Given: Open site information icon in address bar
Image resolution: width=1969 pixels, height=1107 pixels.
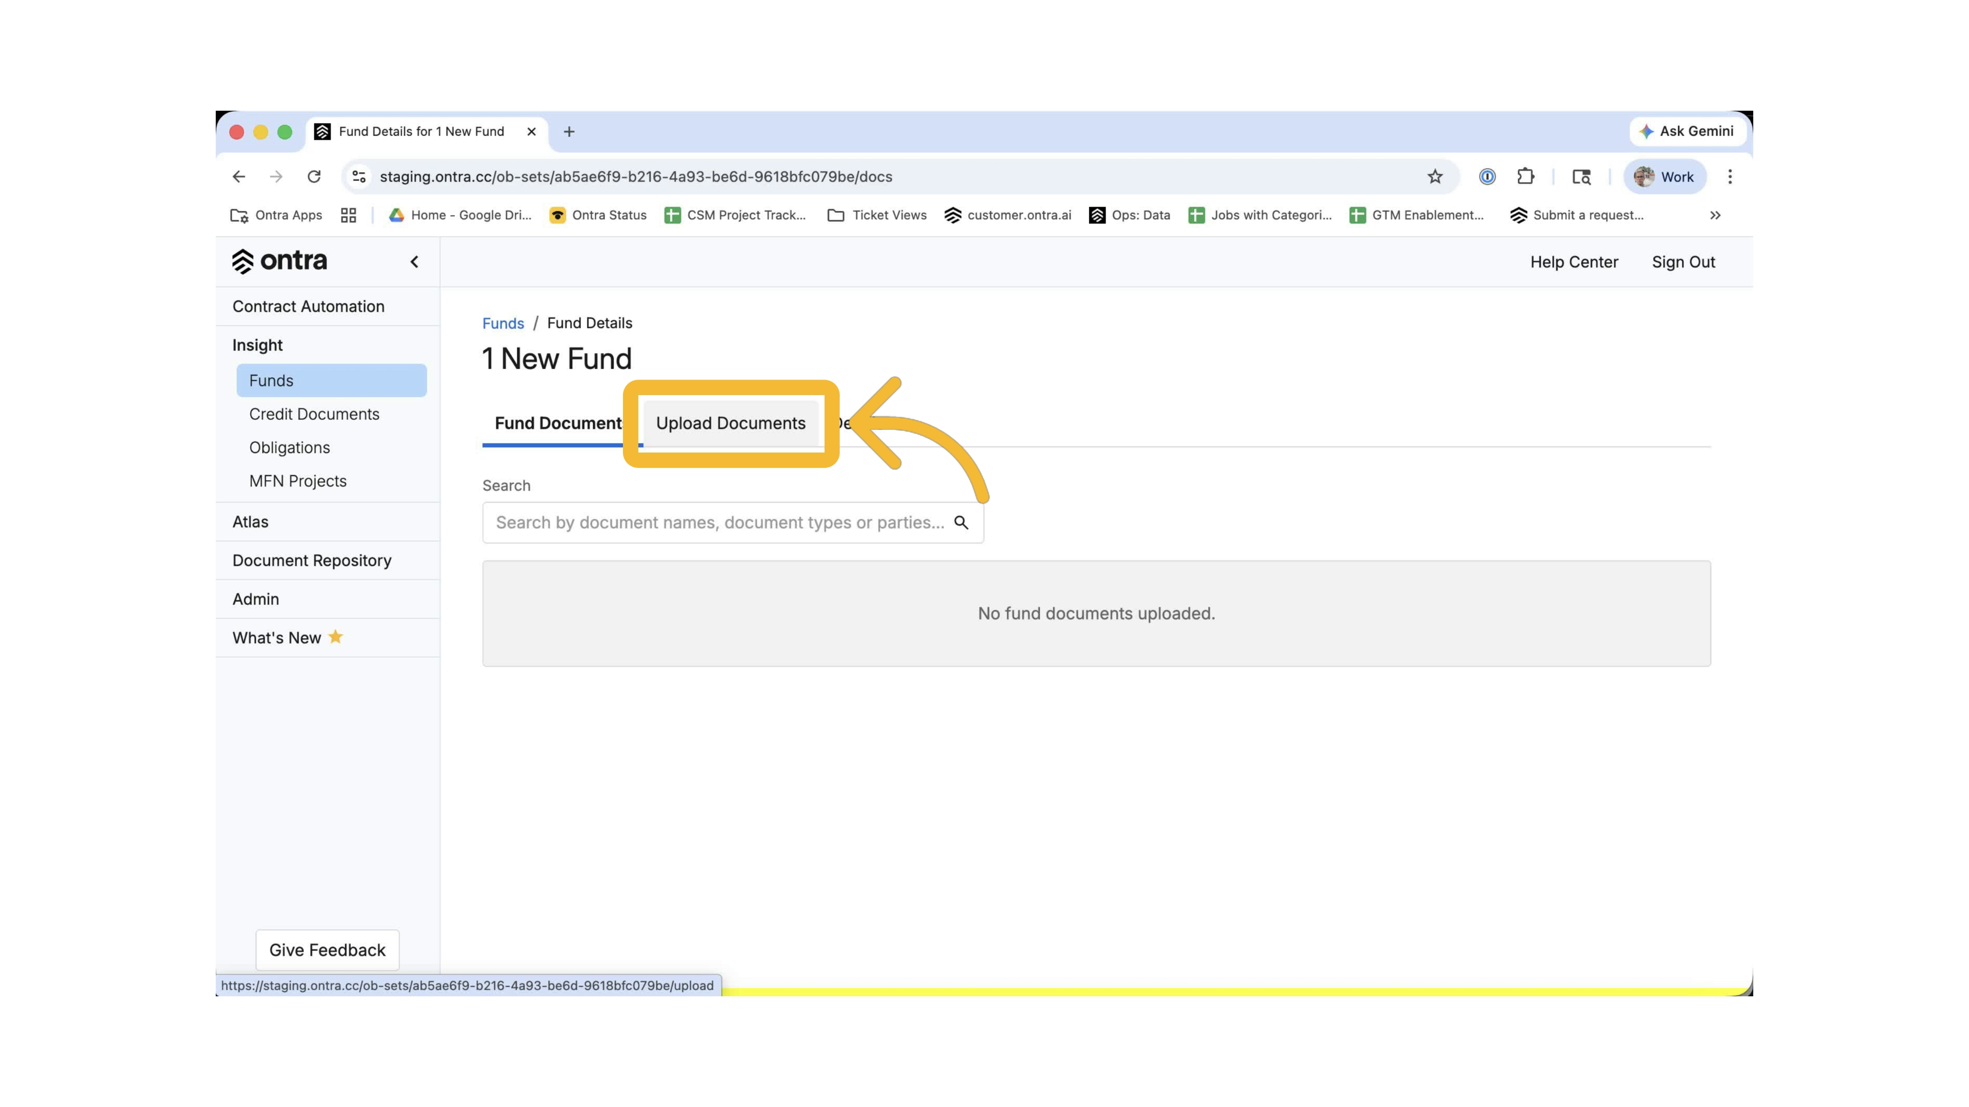Looking at the screenshot, I should tap(358, 176).
